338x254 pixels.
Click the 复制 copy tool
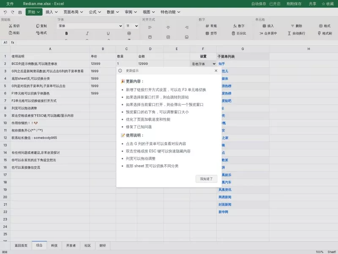coord(41,26)
